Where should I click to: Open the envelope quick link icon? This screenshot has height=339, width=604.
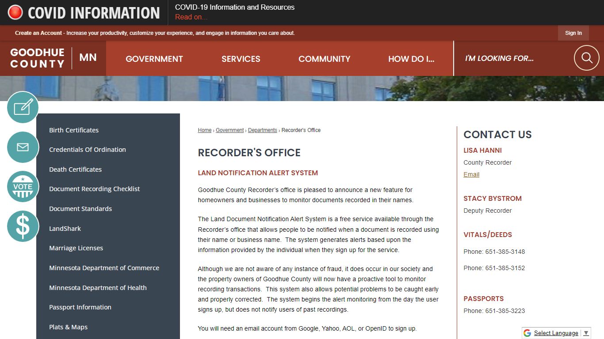click(x=23, y=147)
